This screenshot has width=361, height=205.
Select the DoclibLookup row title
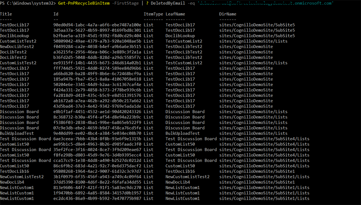(x=15, y=35)
